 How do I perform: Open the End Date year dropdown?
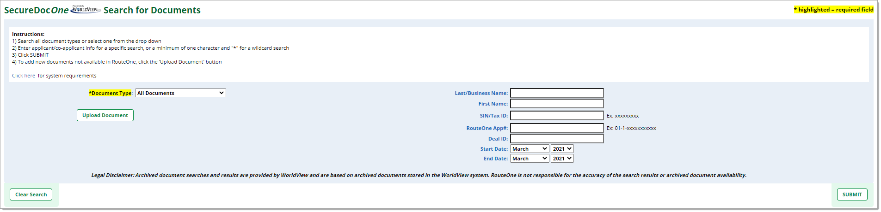point(562,159)
